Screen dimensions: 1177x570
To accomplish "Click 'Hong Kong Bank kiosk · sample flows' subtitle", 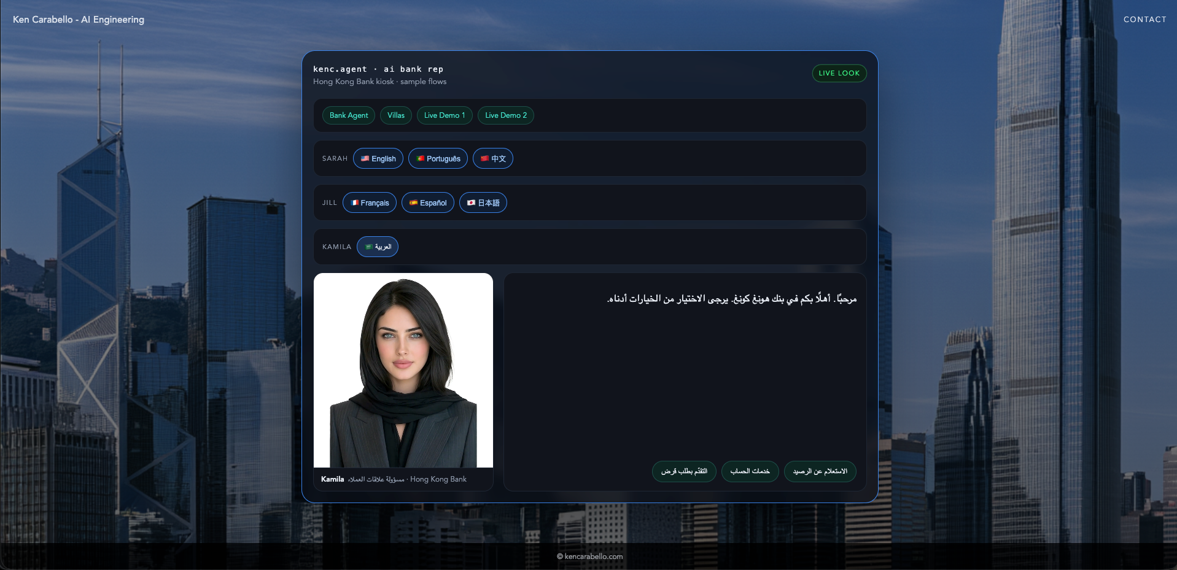I will pyautogui.click(x=379, y=82).
